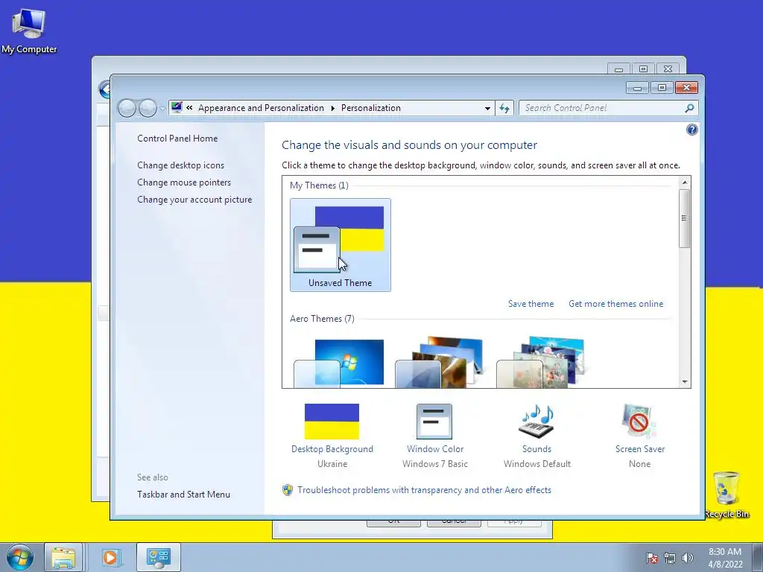Screen dimensions: 763x572
Task: Select the Control Panel taskbar button
Action: coord(158,557)
